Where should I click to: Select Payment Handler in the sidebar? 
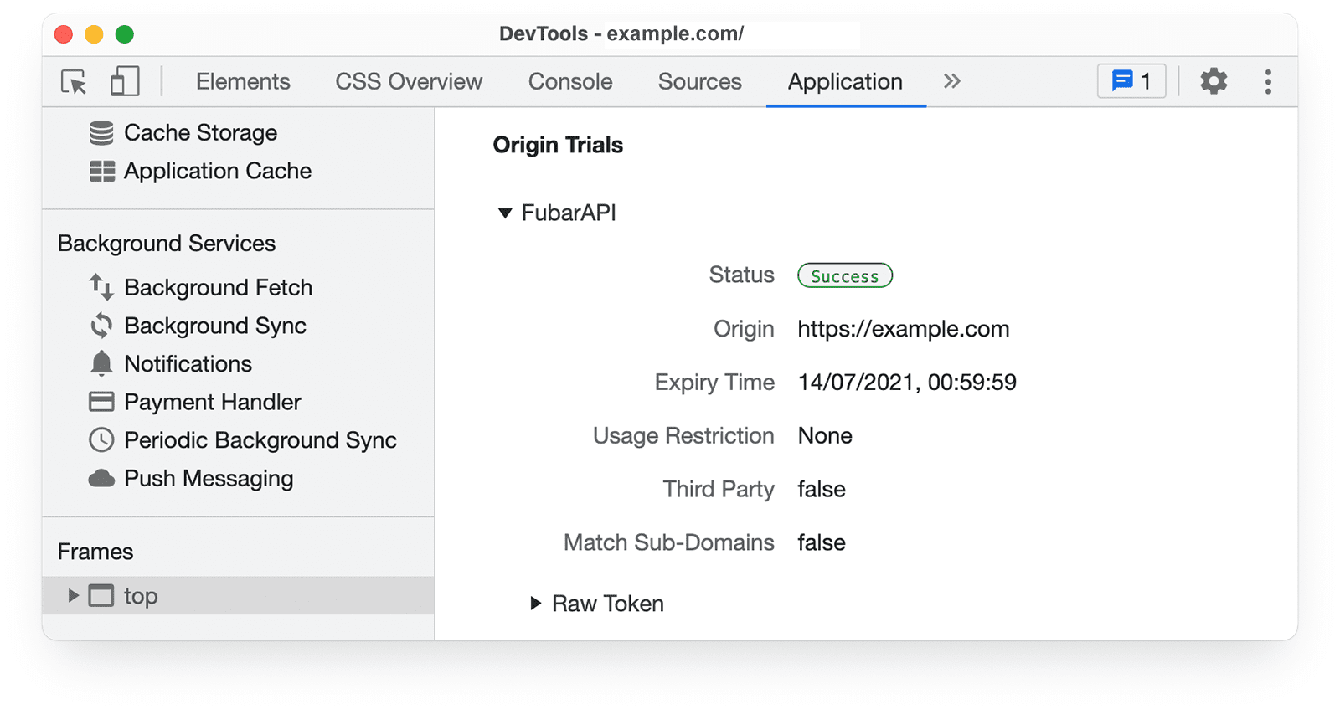(x=212, y=402)
